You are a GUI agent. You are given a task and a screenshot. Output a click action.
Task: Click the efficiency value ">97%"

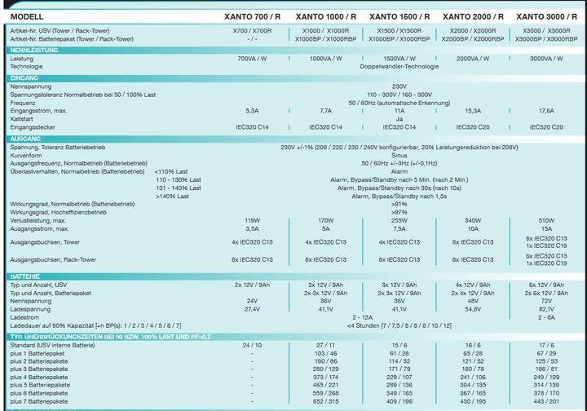point(399,212)
